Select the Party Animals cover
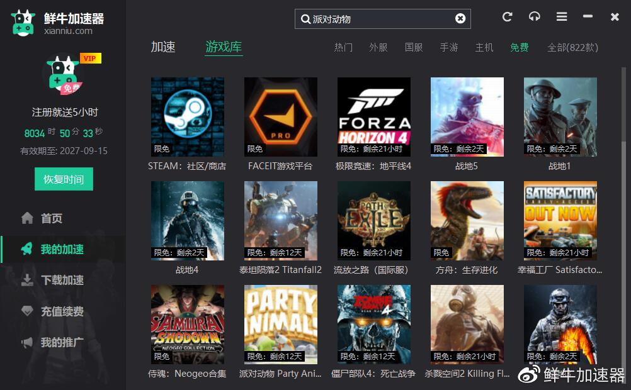 click(x=280, y=325)
